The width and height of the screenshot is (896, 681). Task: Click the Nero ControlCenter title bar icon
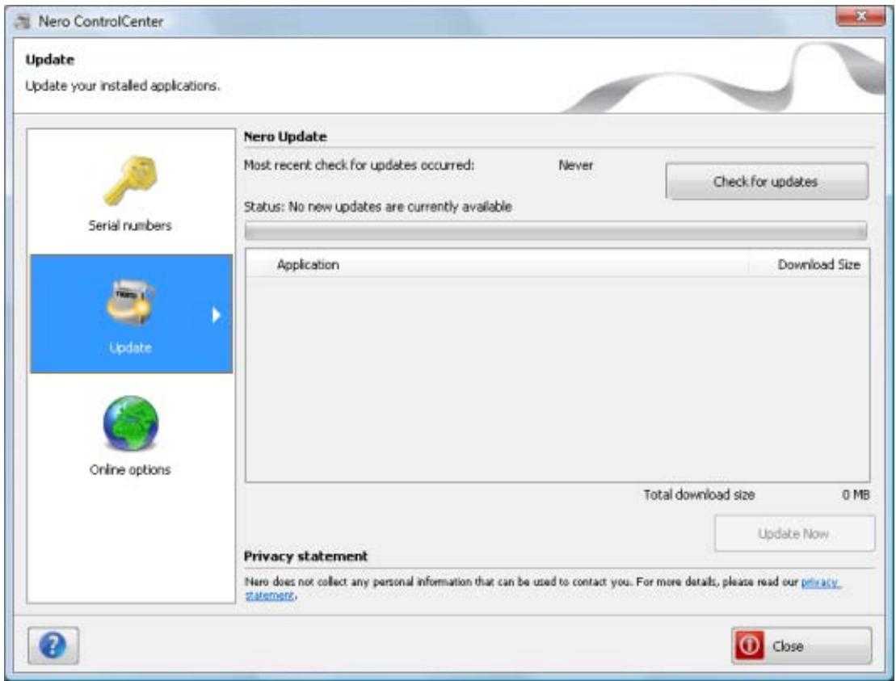point(23,22)
